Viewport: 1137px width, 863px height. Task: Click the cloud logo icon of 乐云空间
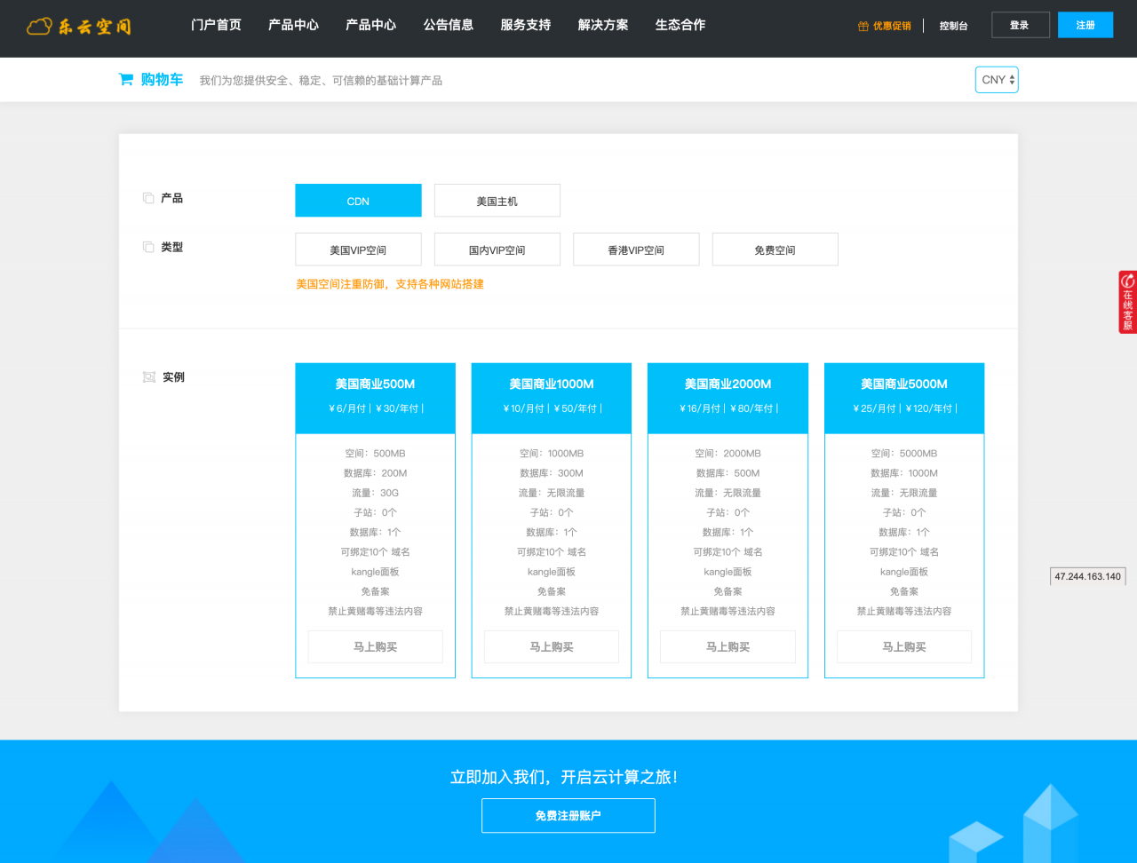coord(38,27)
